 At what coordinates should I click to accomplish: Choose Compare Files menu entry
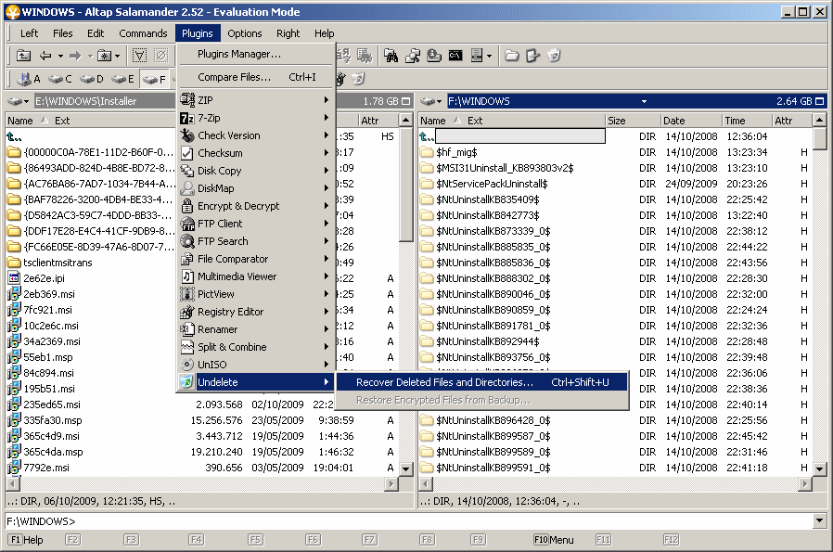(x=255, y=76)
